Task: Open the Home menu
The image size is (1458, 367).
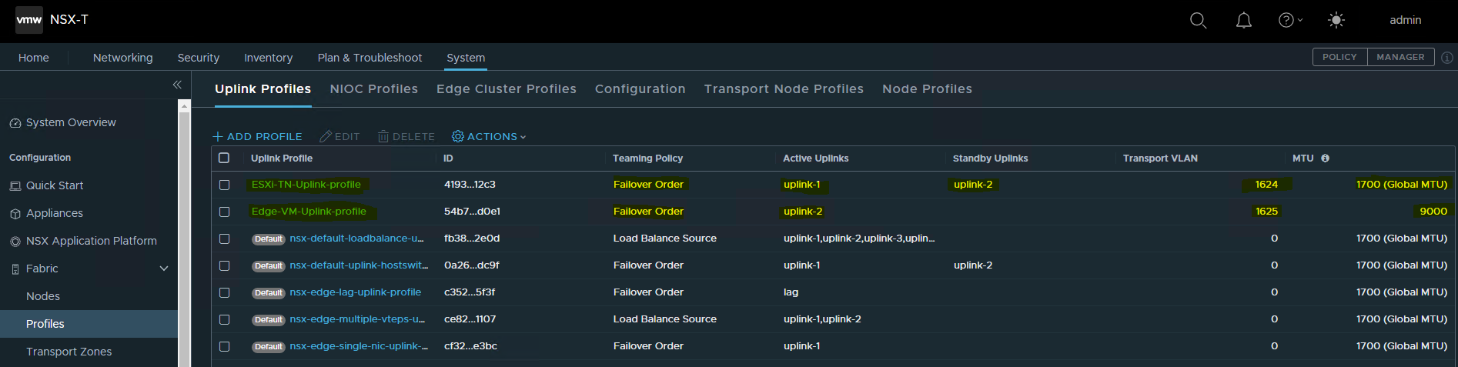Action: [x=34, y=58]
